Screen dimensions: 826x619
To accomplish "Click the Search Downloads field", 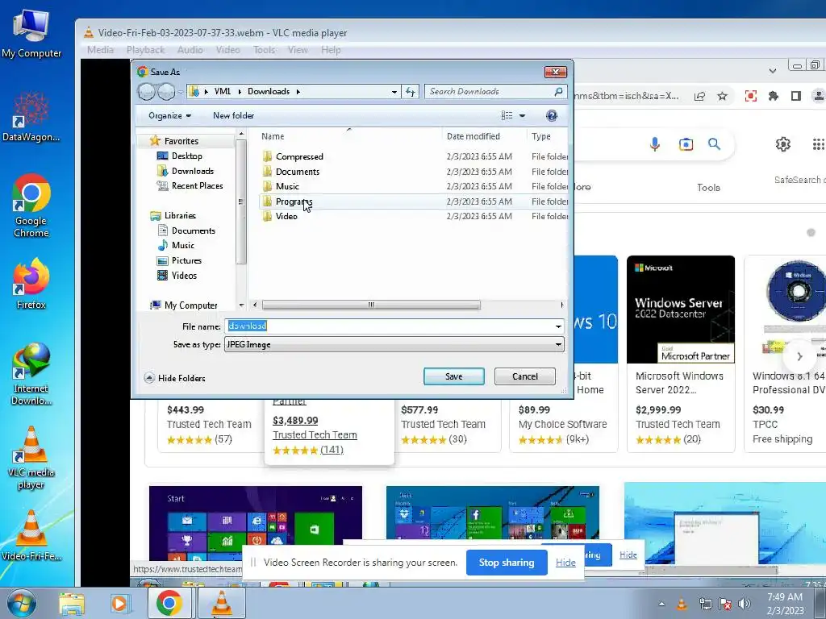I will [x=495, y=92].
